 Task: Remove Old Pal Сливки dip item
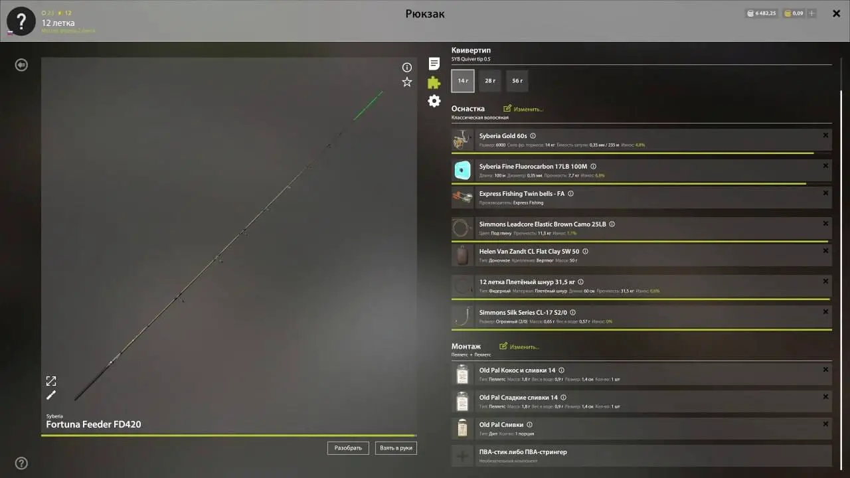point(825,424)
